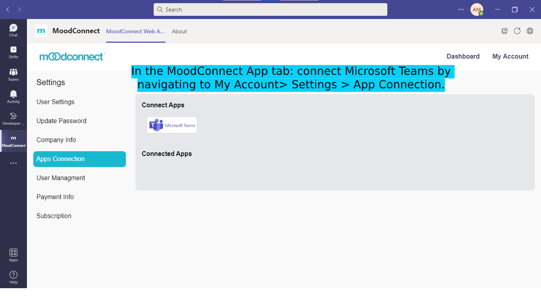The width and height of the screenshot is (541, 304).
Task: Click the Connected Apps heading
Action: (x=167, y=154)
